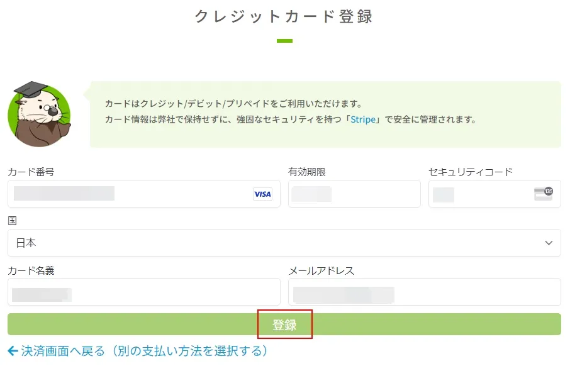The width and height of the screenshot is (570, 366).
Task: Open the Stripe link
Action: click(363, 119)
